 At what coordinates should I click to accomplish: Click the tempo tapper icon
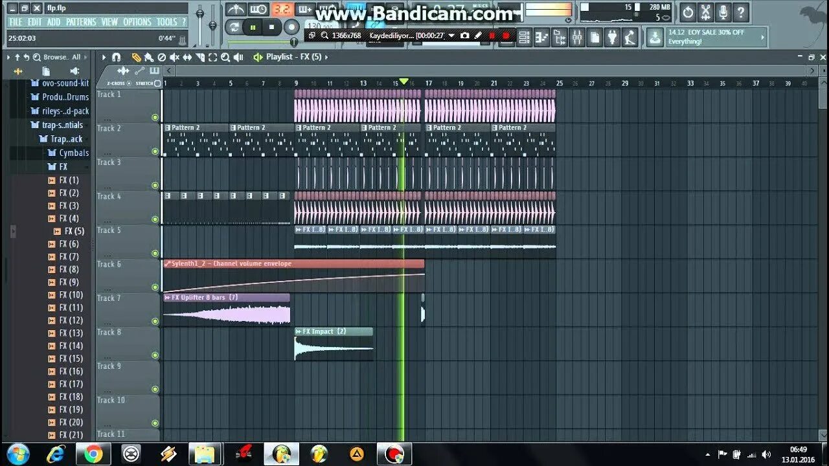point(630,38)
